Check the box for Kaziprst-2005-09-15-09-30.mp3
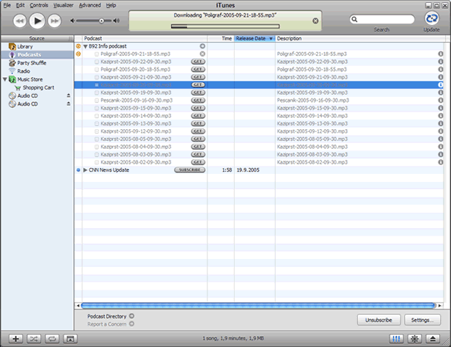 click(97, 108)
